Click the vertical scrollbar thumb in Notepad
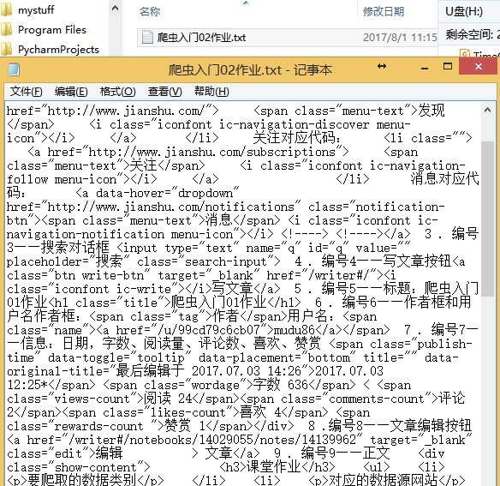 (487, 219)
